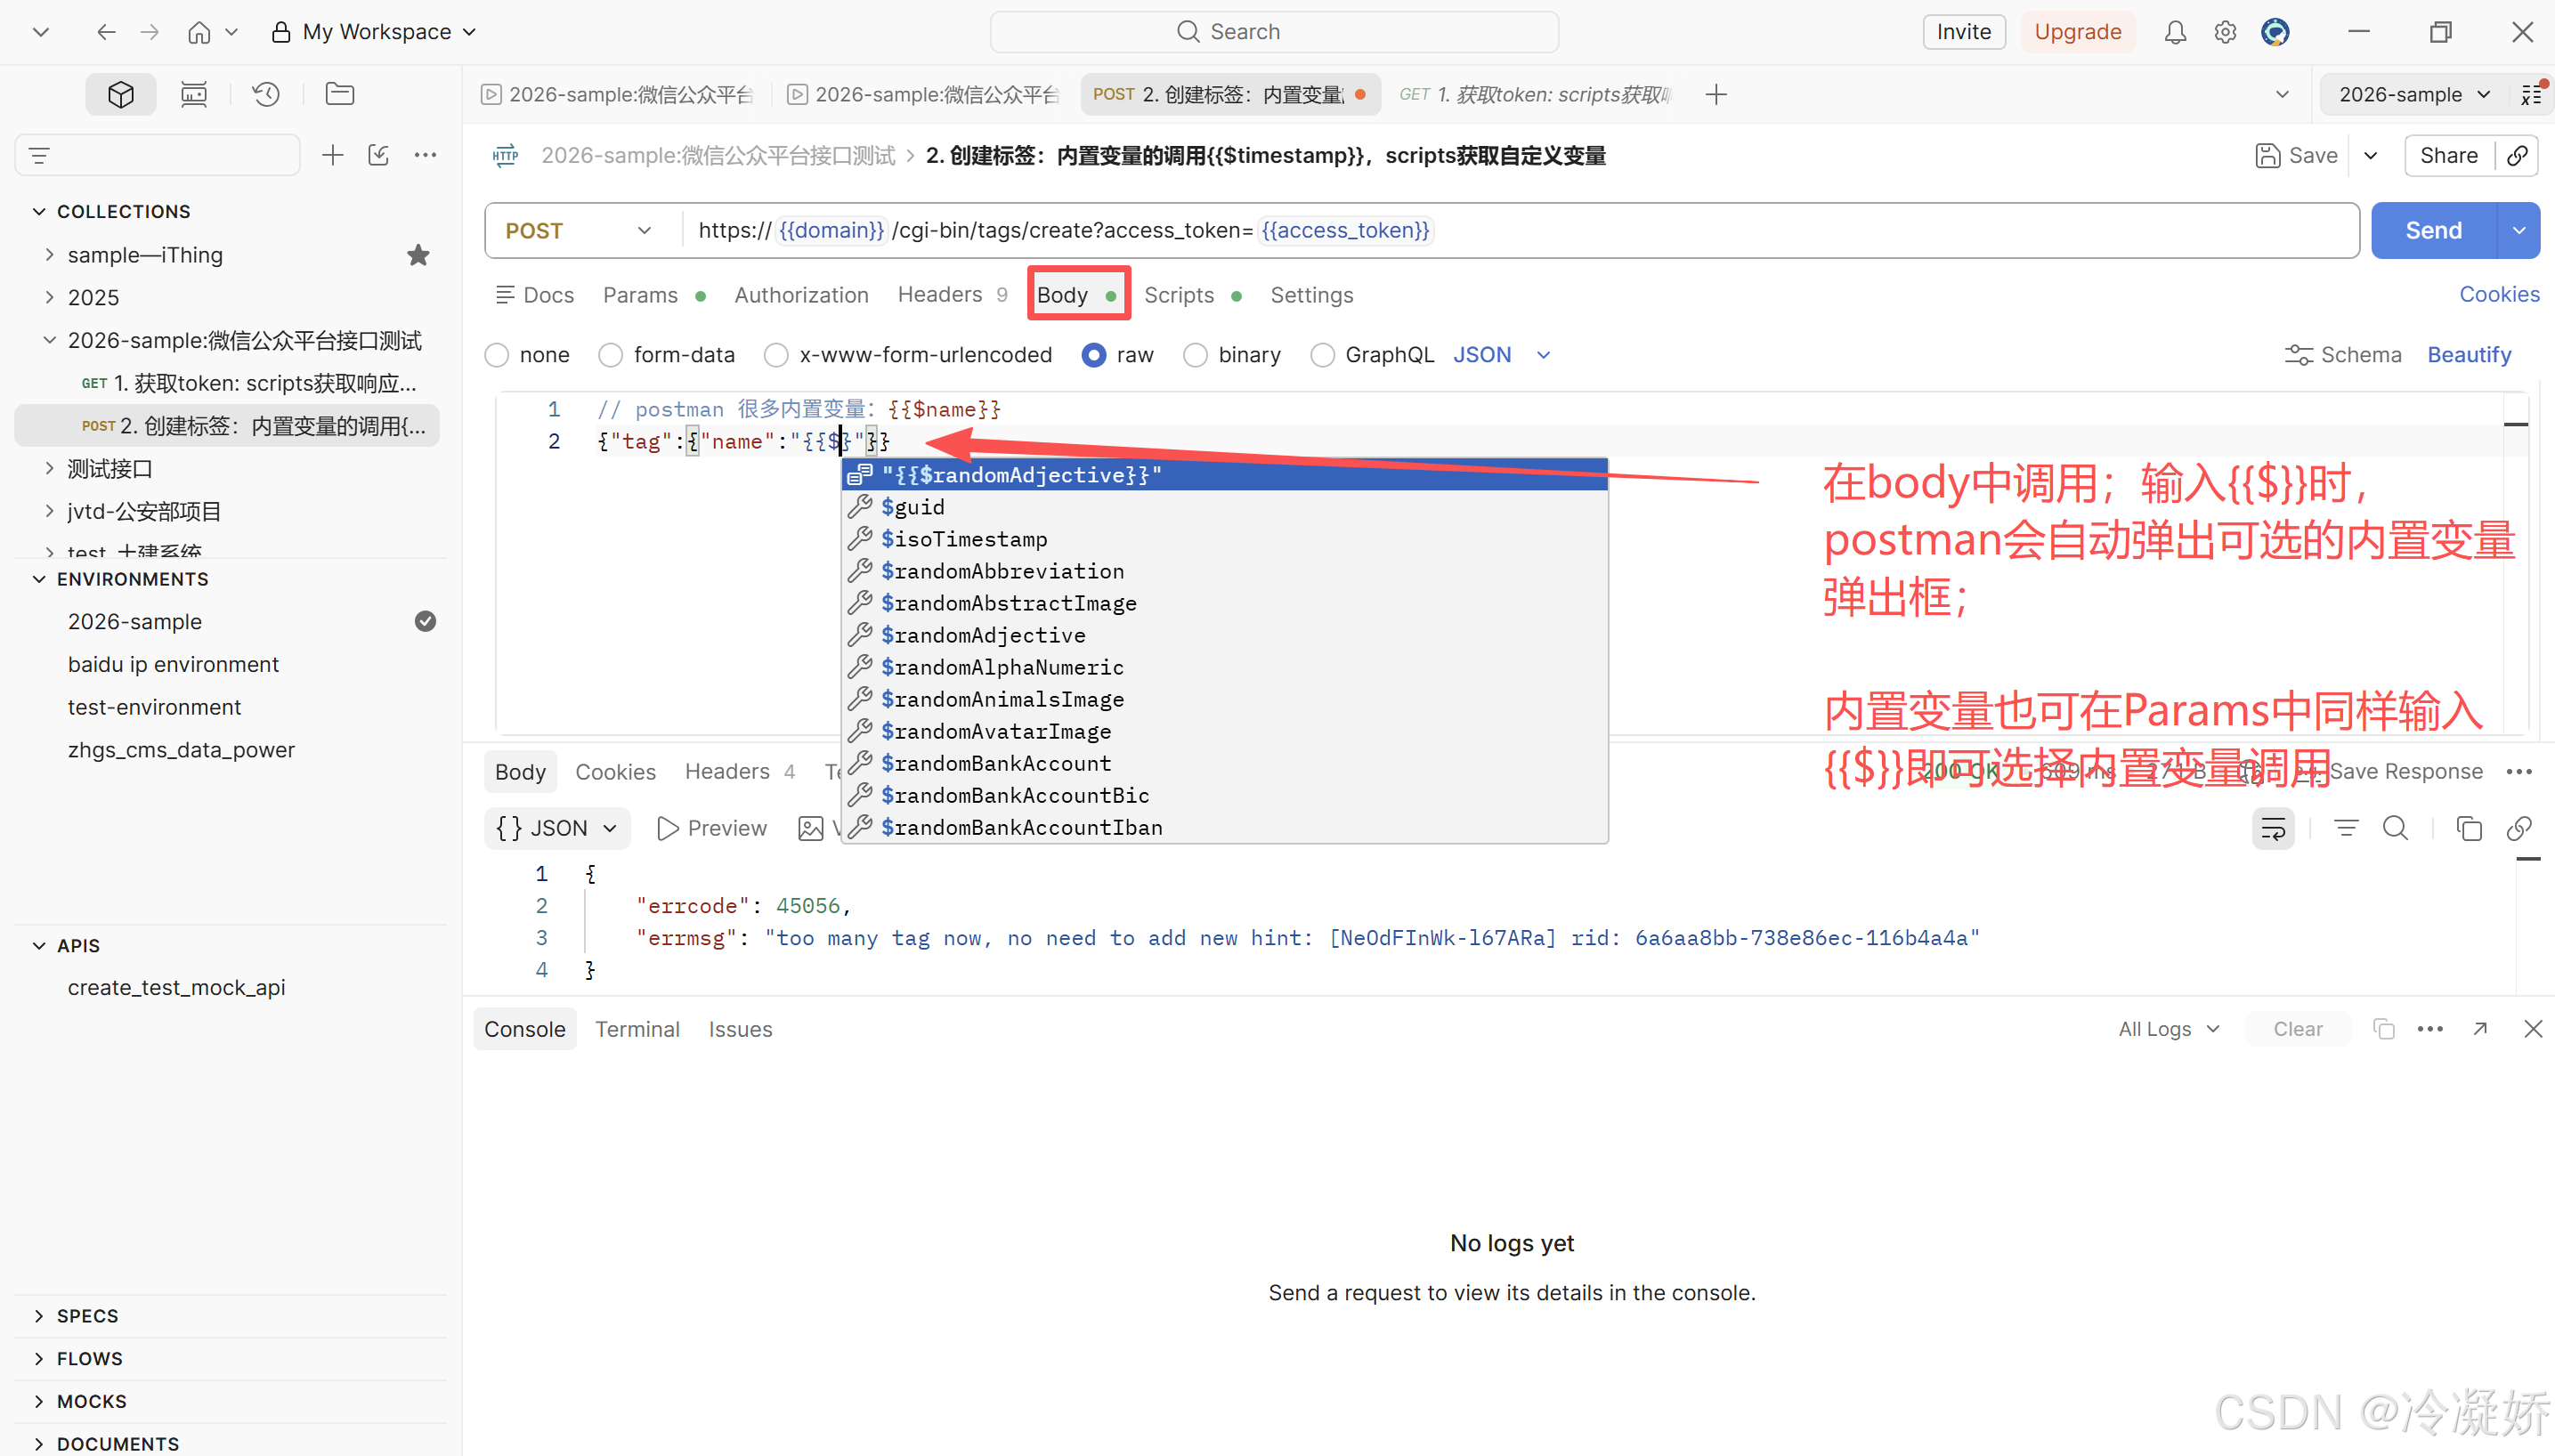Select the GraphQL body type

[x=1322, y=355]
